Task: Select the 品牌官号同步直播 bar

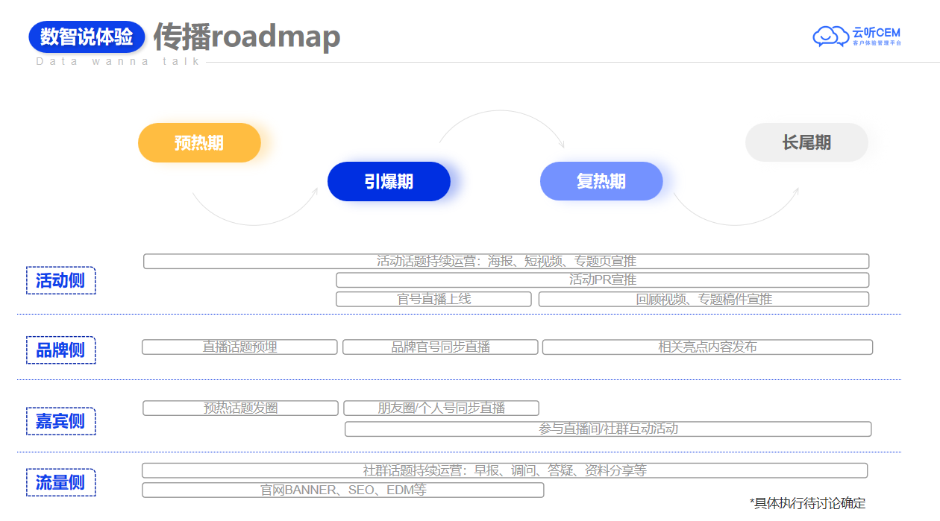Action: click(x=440, y=347)
